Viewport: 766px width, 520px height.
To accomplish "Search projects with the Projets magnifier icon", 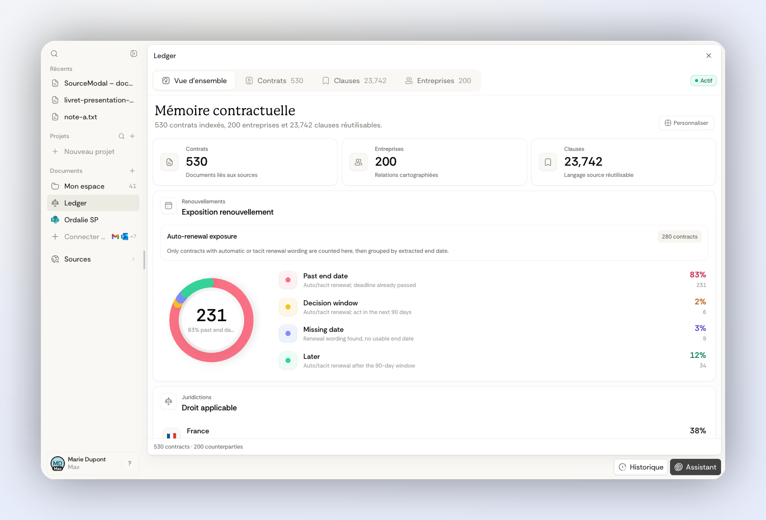I will coord(122,136).
